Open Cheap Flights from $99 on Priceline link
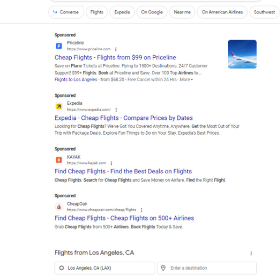This screenshot has width=280, height=280. pyautogui.click(x=115, y=57)
